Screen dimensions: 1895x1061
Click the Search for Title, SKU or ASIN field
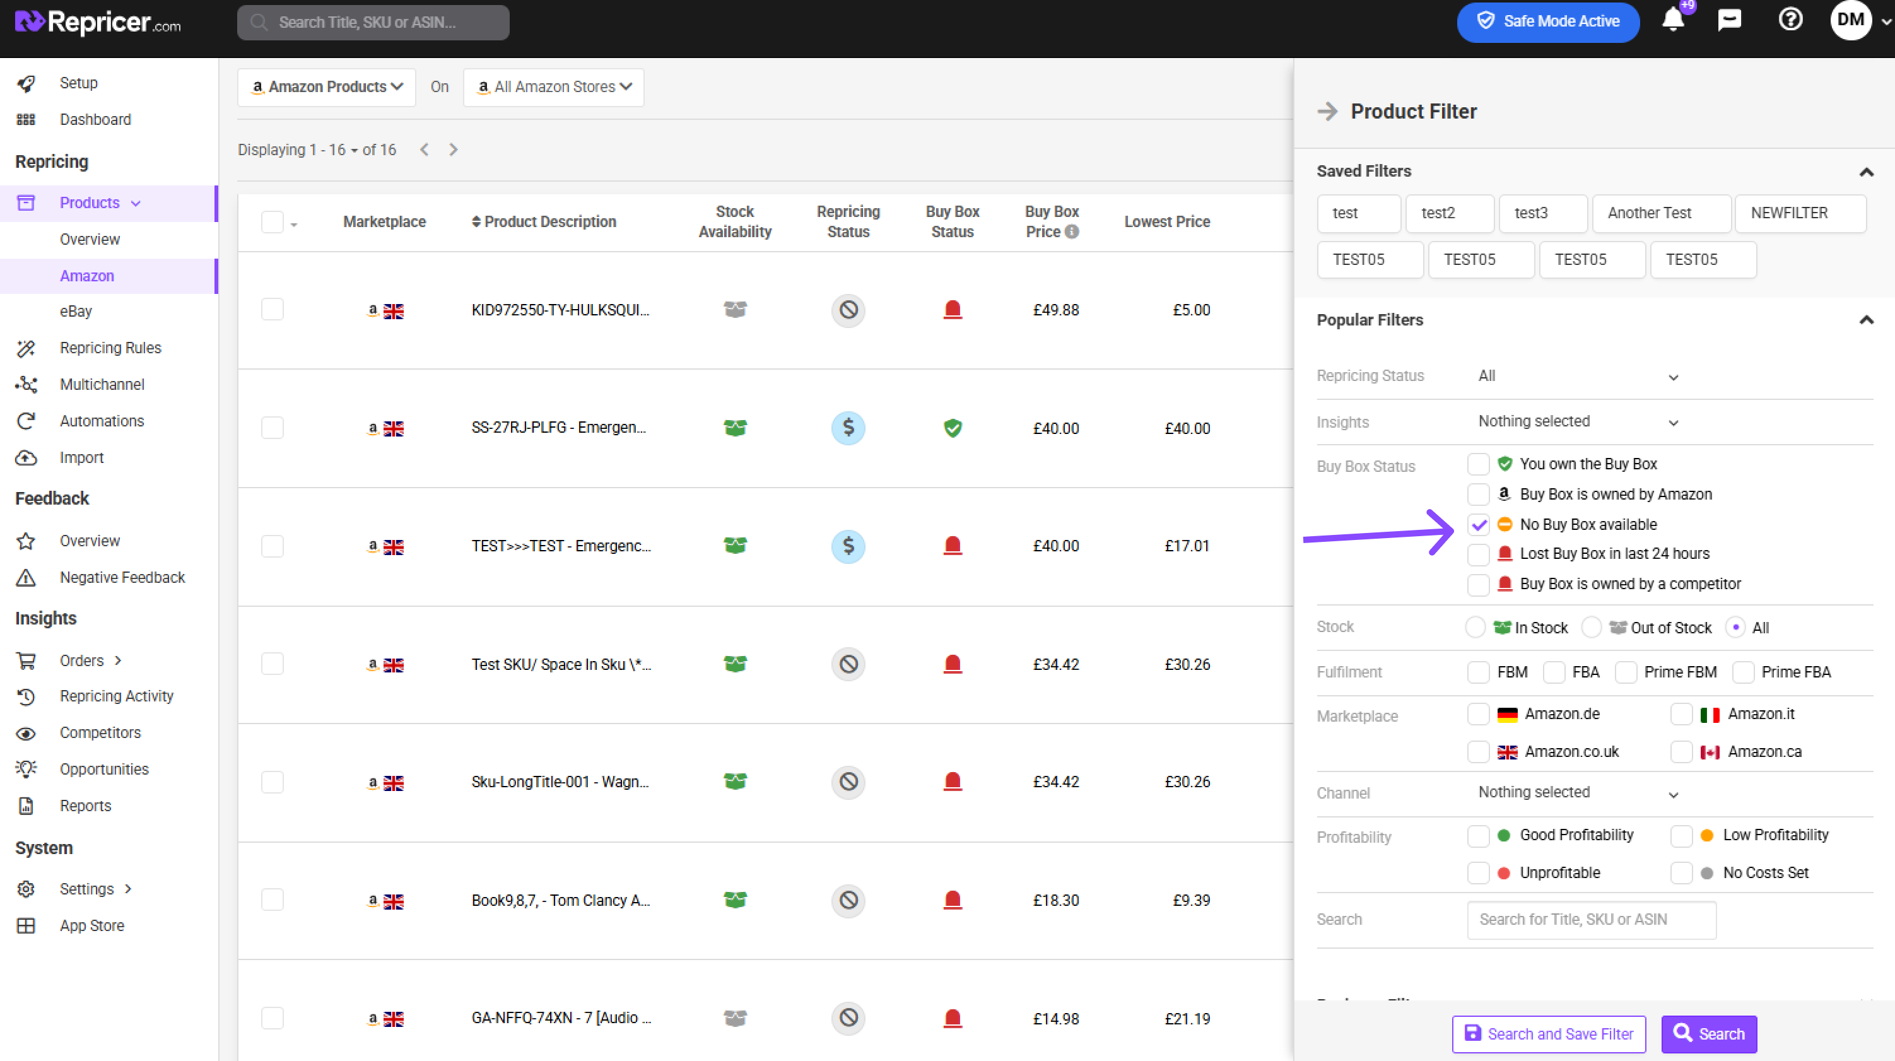pyautogui.click(x=1591, y=919)
